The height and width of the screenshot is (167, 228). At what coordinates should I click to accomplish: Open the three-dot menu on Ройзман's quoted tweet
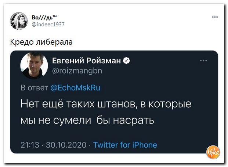pyautogui.click(x=203, y=60)
